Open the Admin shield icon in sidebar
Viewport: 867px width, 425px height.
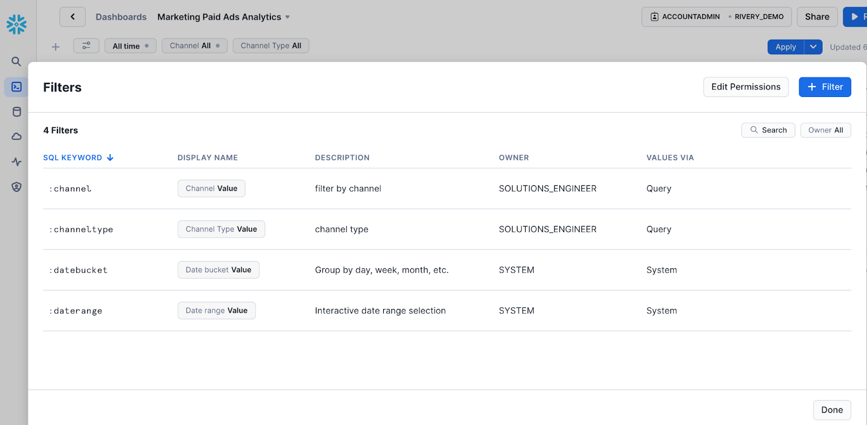pos(16,187)
